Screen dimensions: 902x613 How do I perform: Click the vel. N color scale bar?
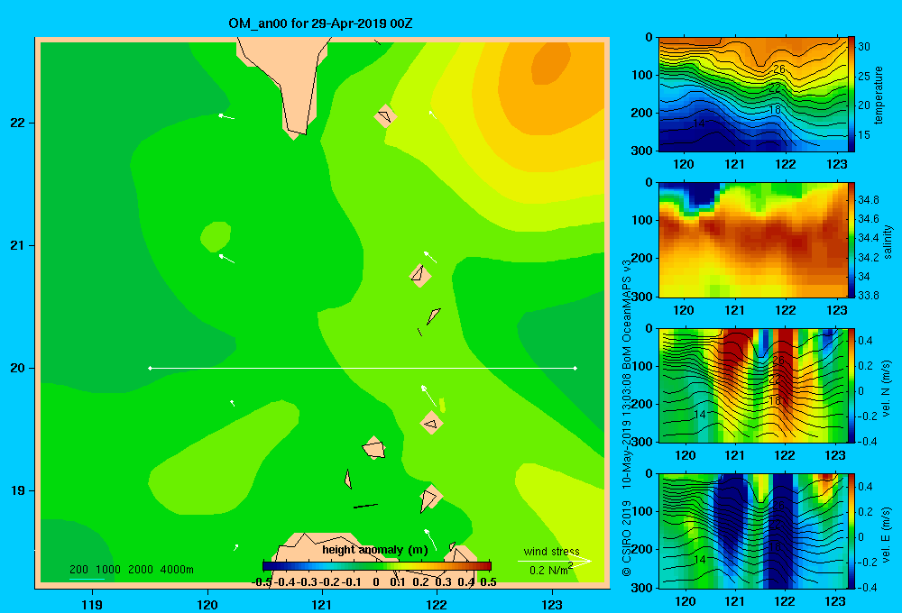851,385
